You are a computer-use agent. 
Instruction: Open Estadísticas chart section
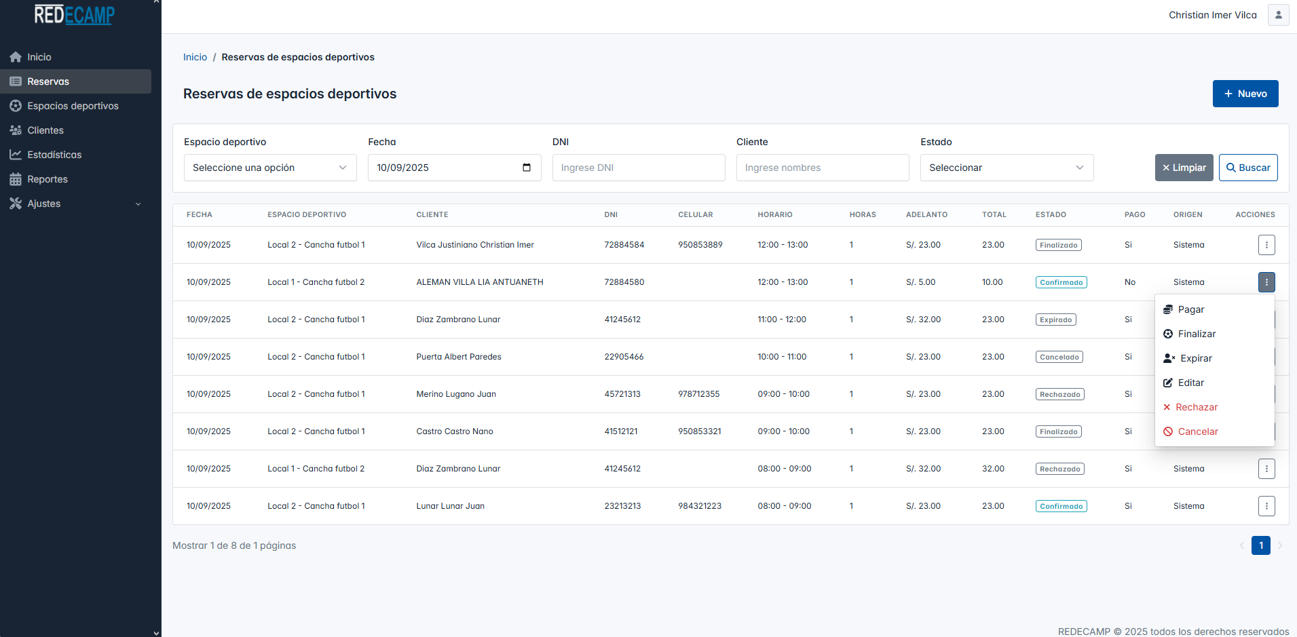pos(54,155)
